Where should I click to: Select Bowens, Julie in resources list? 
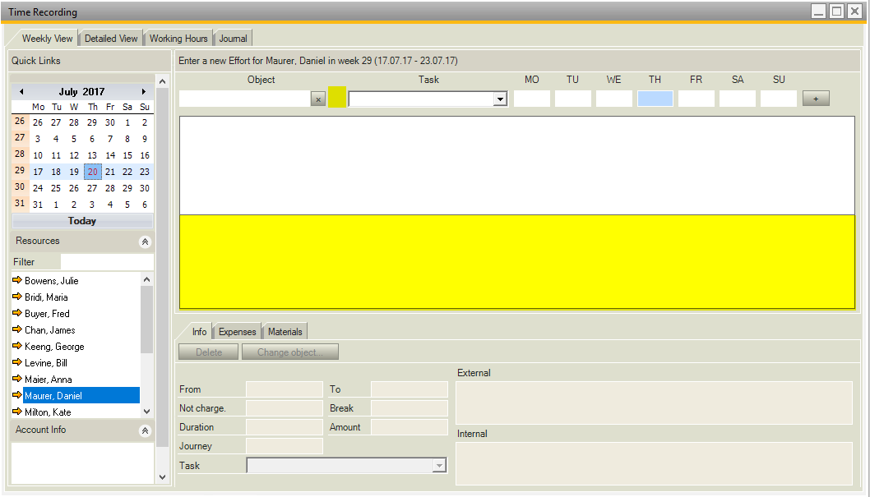tap(52, 281)
